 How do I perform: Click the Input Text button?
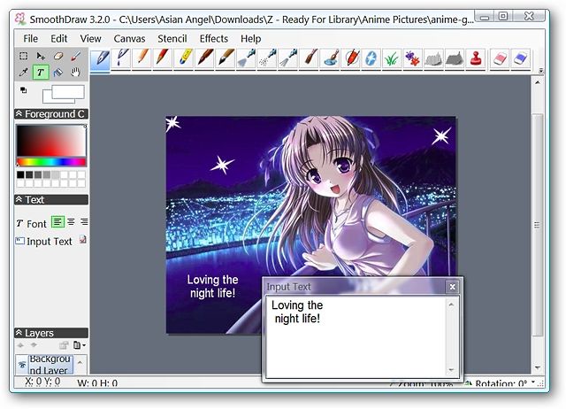[44, 242]
